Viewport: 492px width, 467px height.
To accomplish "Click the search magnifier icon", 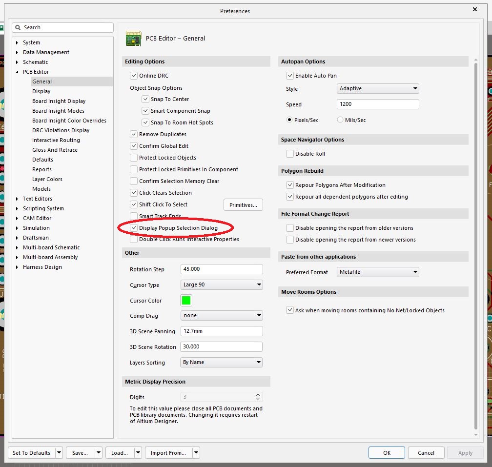I will (18, 28).
